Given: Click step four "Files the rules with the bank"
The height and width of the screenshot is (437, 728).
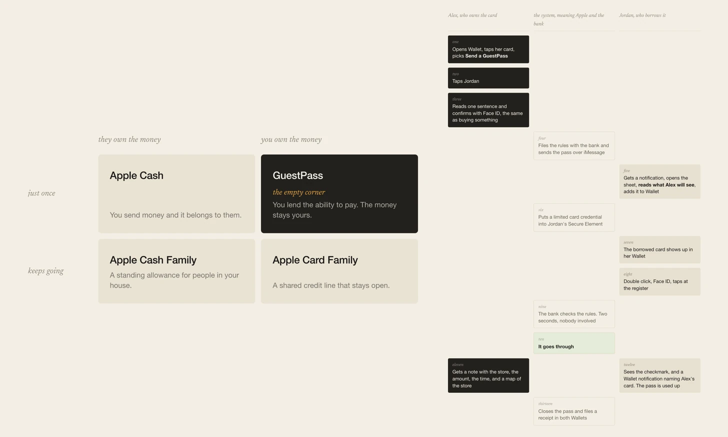Looking at the screenshot, I should (574, 146).
